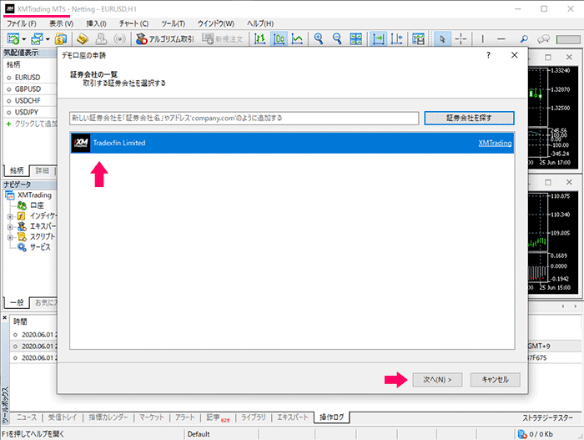This screenshot has width=584, height=440.
Task: Click the signals radio wave icon
Action: click(x=119, y=38)
